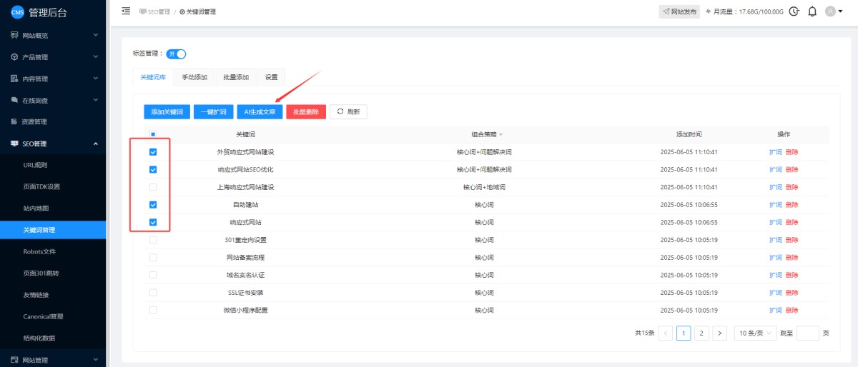
Task: Click the customer service headset icon
Action: 794,11
